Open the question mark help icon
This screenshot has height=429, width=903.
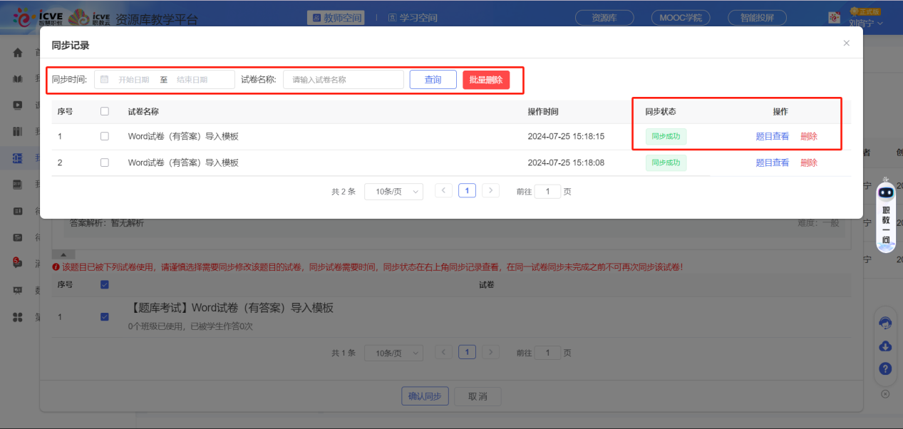(x=885, y=369)
